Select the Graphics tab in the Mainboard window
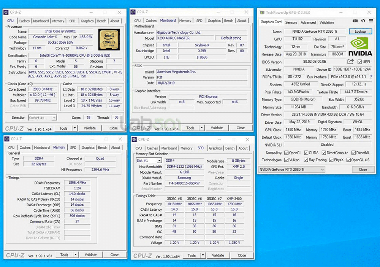 pyautogui.click(x=214, y=21)
